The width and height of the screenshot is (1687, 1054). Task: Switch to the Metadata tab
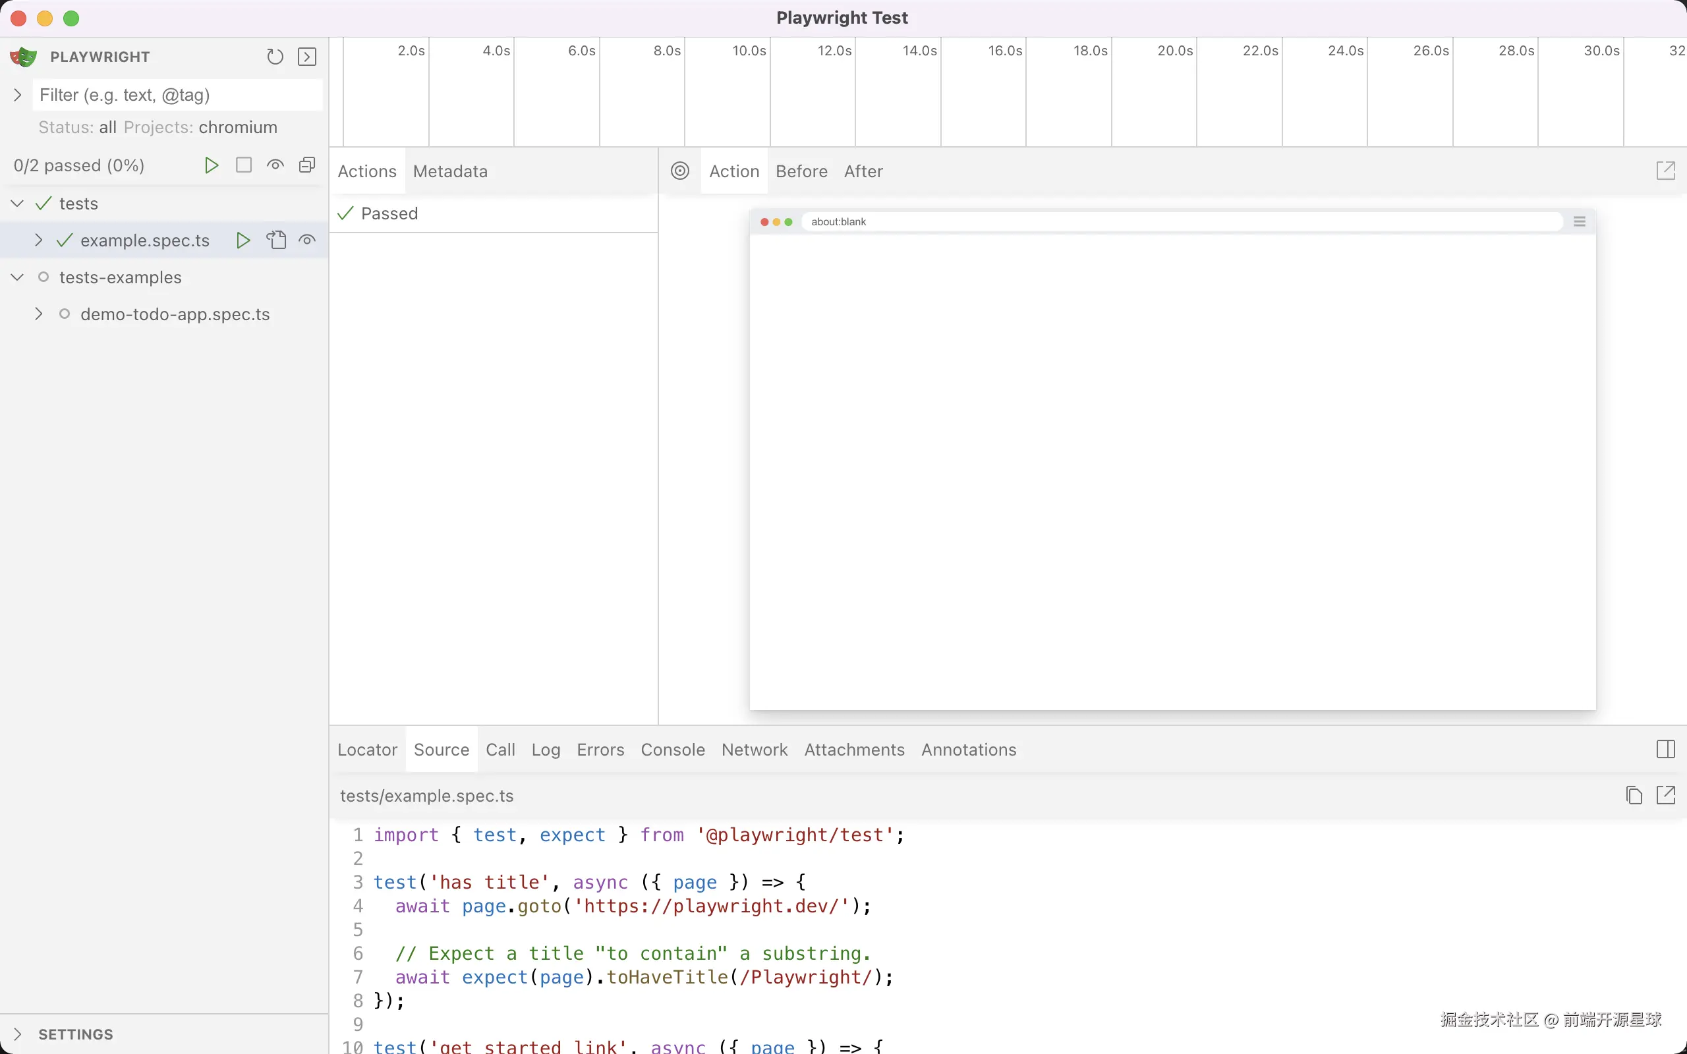click(x=450, y=171)
